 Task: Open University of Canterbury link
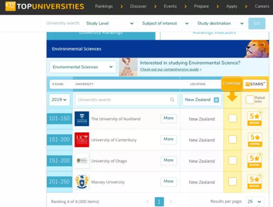114,140
